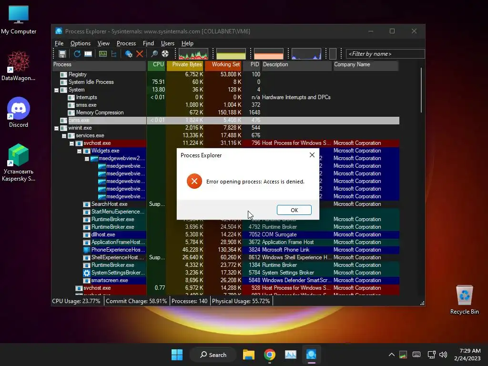Click the network tray icon

(x=431, y=355)
